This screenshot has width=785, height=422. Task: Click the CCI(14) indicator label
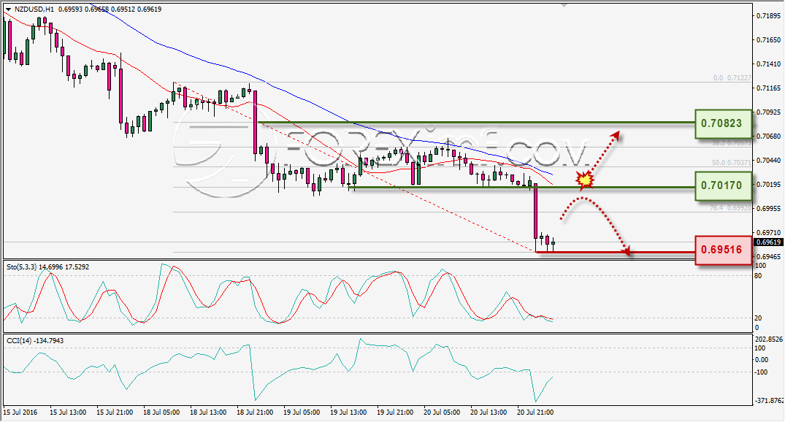point(19,341)
